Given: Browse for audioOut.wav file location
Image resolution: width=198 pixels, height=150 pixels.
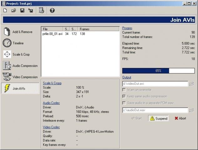Looking at the screenshot, I should coord(192,110).
